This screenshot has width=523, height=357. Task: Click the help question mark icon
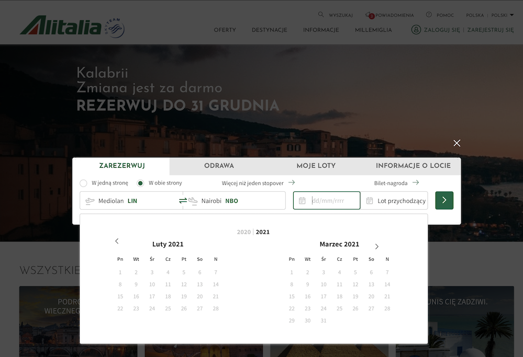click(x=429, y=15)
